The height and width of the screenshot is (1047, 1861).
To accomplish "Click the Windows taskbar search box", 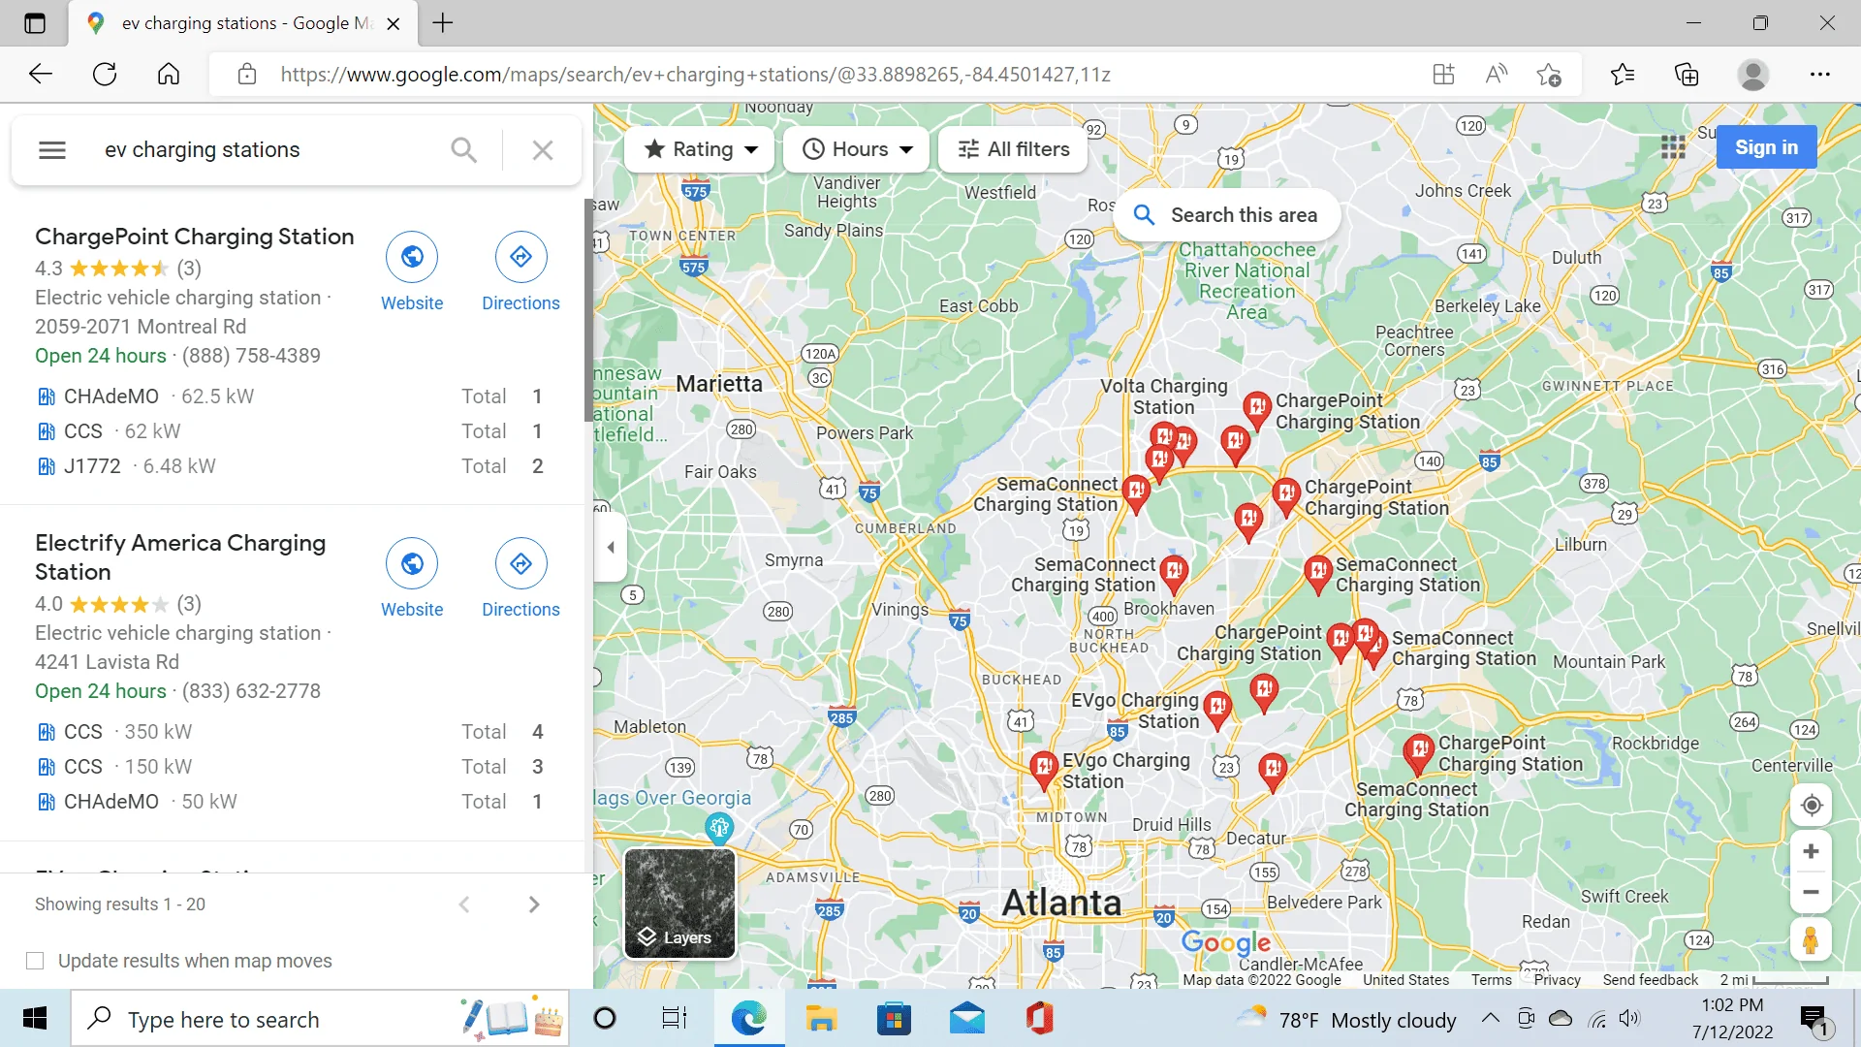I will (x=320, y=1019).
